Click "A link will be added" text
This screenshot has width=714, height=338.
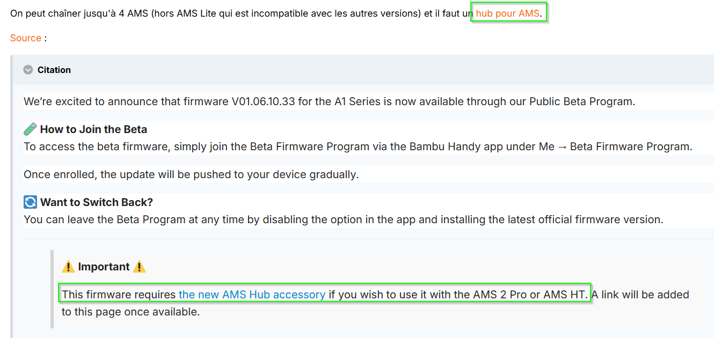click(639, 295)
